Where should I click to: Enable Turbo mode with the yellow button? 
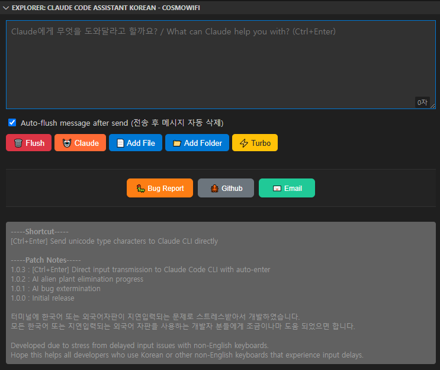coord(255,143)
